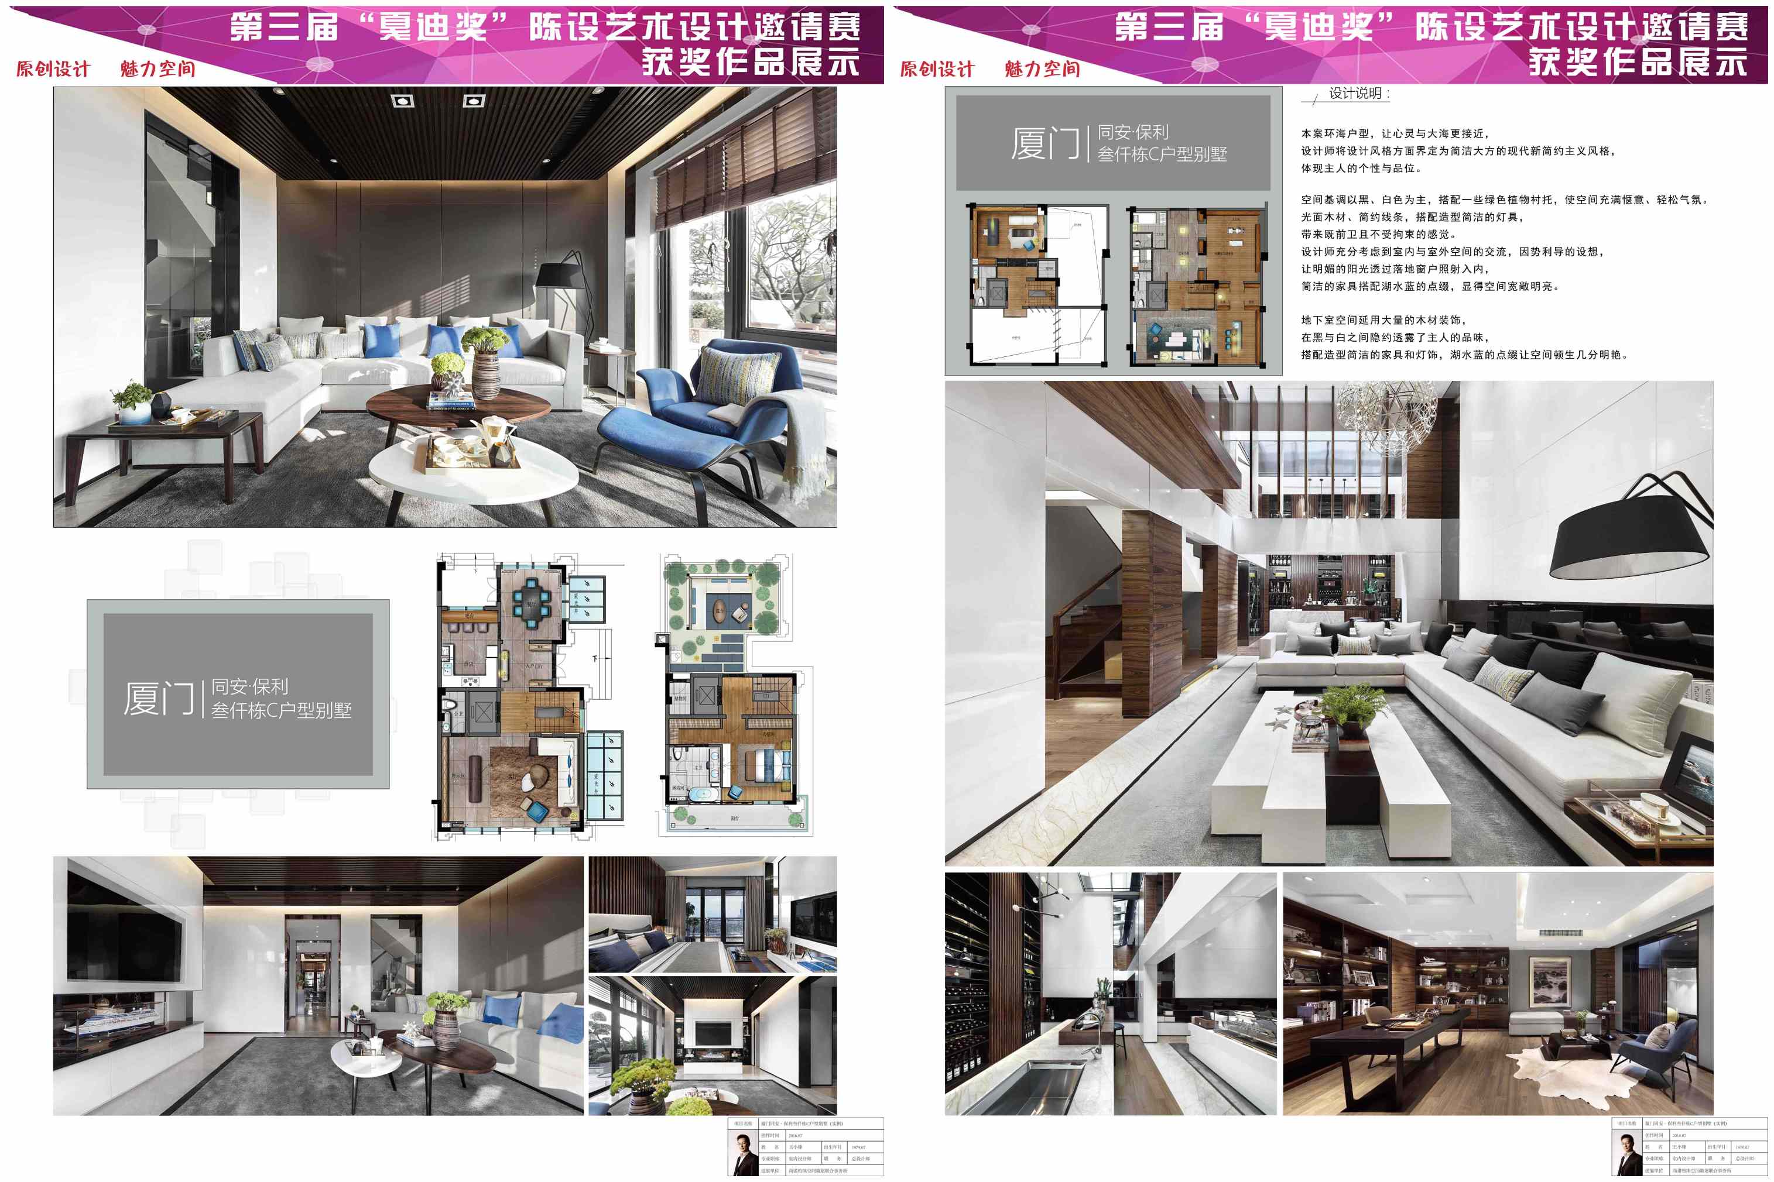Click the 原创设计 red text on left banner
Viewport: 1774px width, 1182px height.
53,70
